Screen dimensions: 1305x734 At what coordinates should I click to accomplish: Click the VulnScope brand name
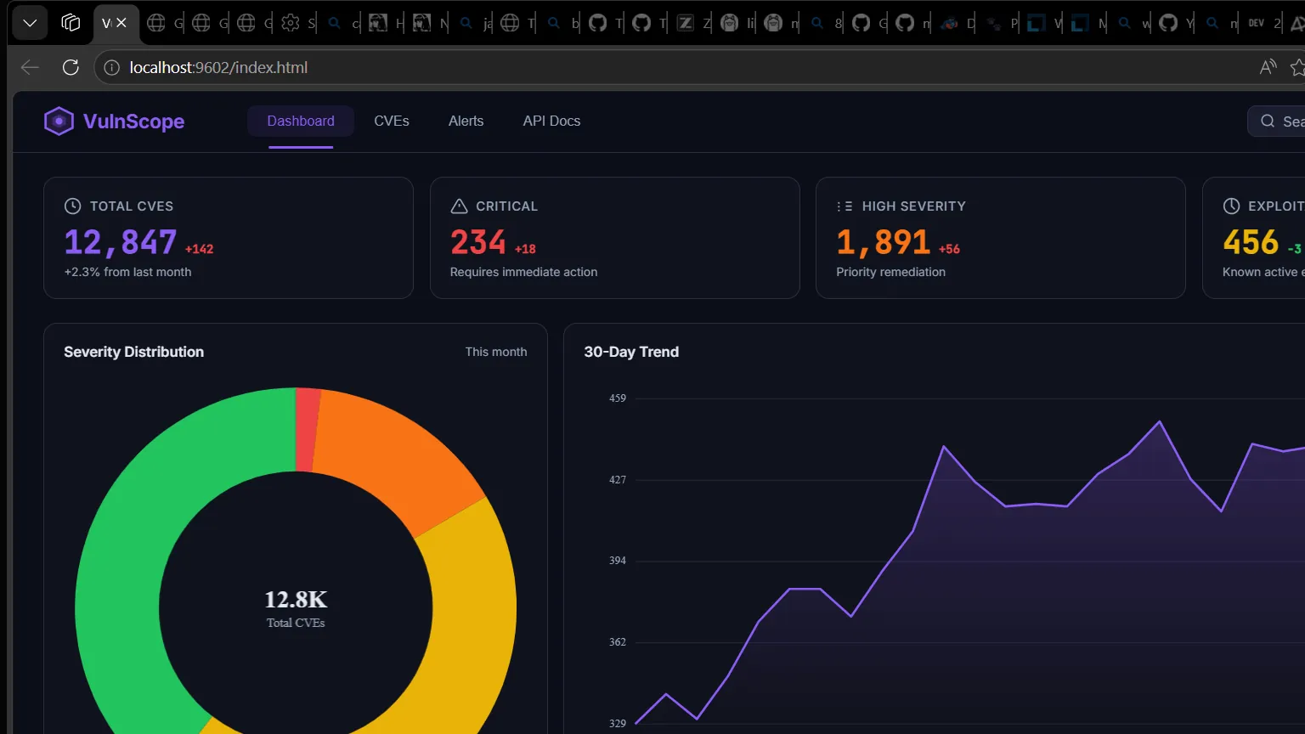(x=134, y=121)
